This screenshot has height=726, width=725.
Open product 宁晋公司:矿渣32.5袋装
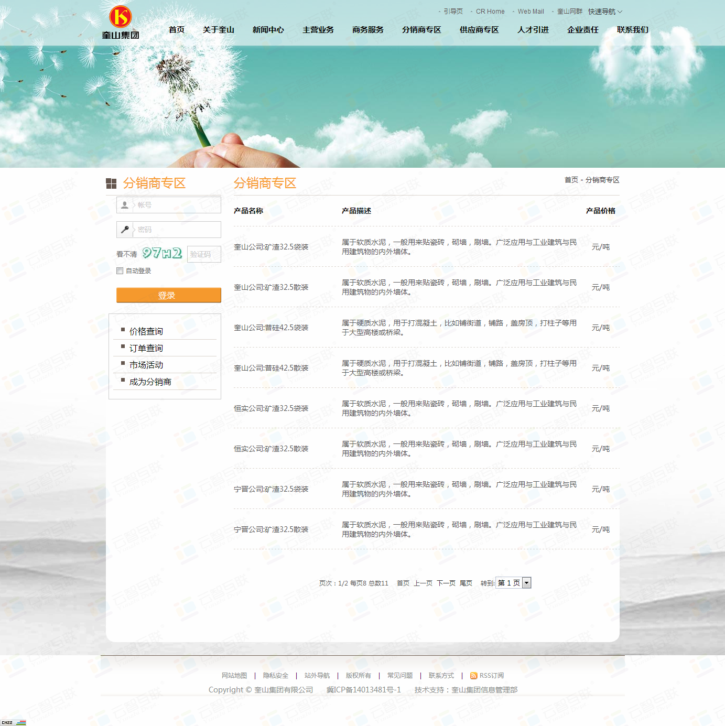point(271,489)
